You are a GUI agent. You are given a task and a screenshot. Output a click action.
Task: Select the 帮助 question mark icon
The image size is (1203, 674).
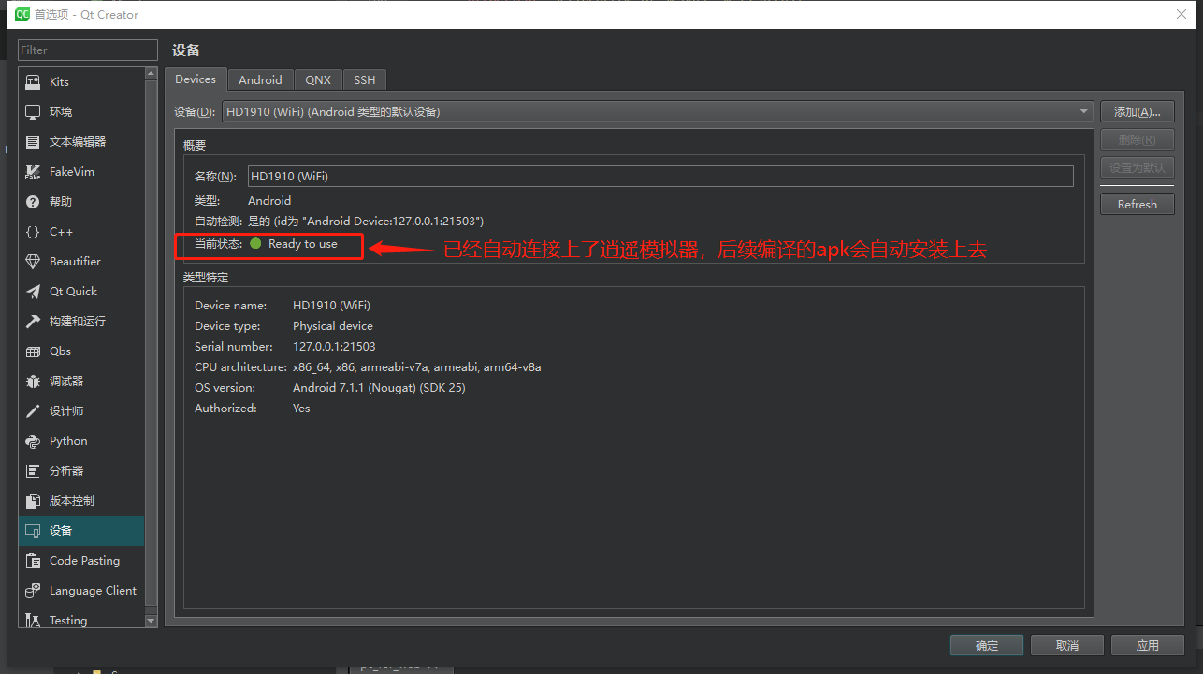coord(33,202)
